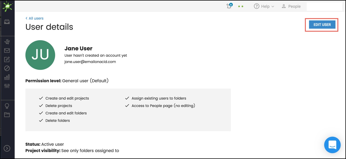Image resolution: width=346 pixels, height=159 pixels.
Task: Open the Help dropdown menu
Action: click(x=264, y=6)
